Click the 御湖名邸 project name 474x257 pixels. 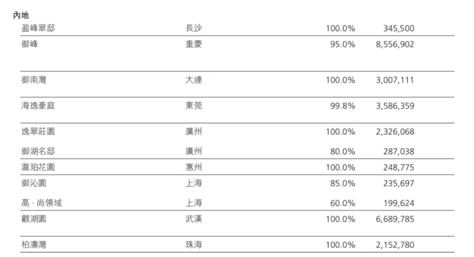38,152
